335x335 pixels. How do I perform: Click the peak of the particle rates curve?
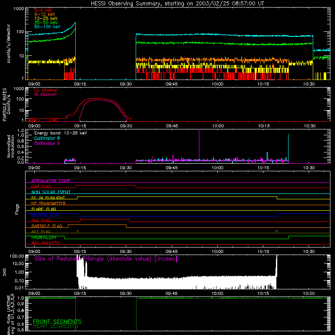pyautogui.click(x=98, y=99)
